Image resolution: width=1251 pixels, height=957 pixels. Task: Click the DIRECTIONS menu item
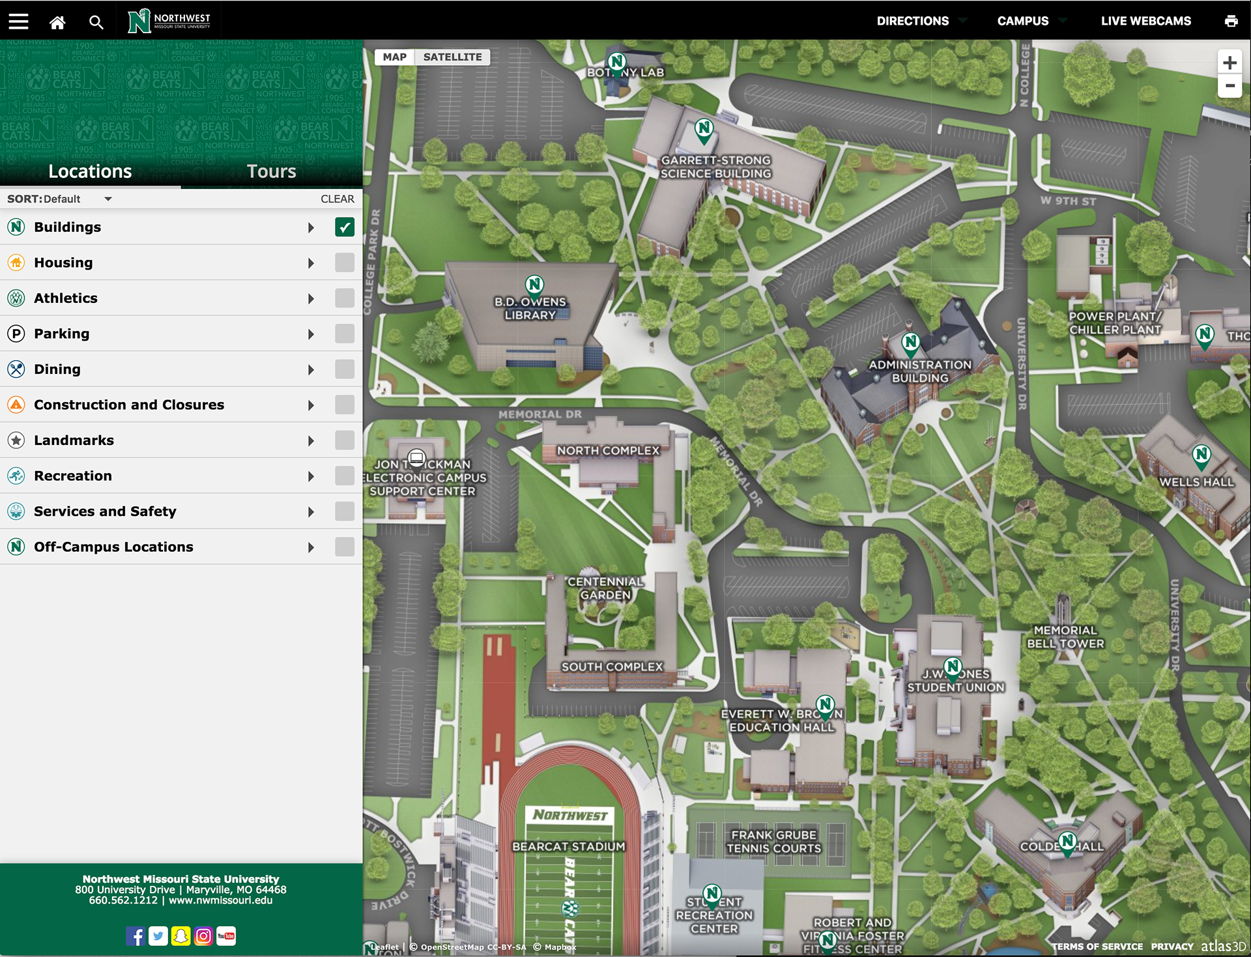[x=911, y=21]
